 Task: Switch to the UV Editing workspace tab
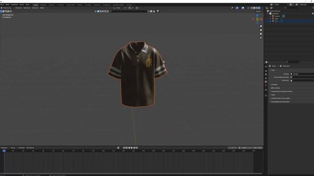coord(60,5)
